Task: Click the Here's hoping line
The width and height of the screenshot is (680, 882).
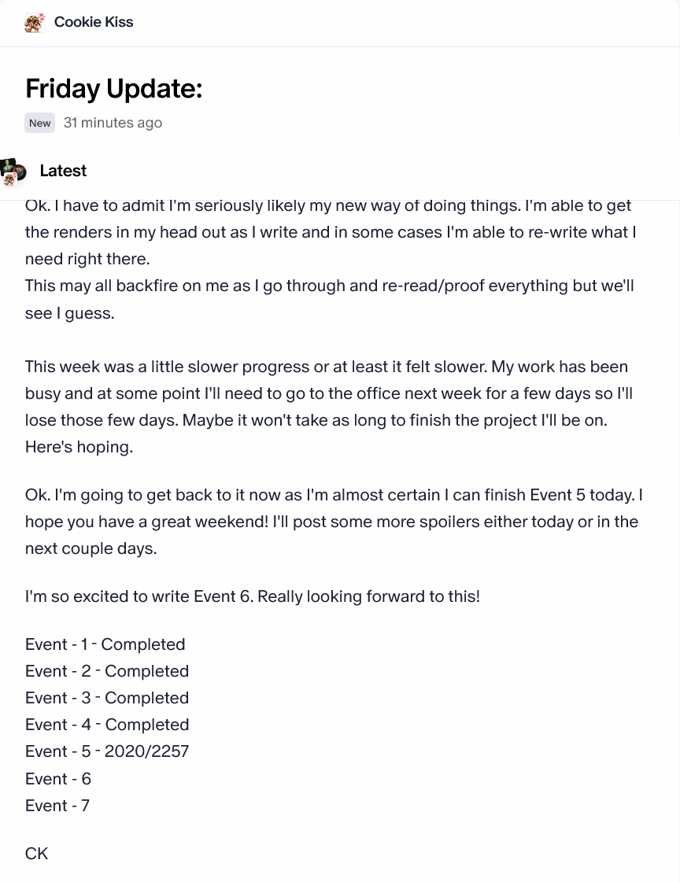Action: [79, 447]
